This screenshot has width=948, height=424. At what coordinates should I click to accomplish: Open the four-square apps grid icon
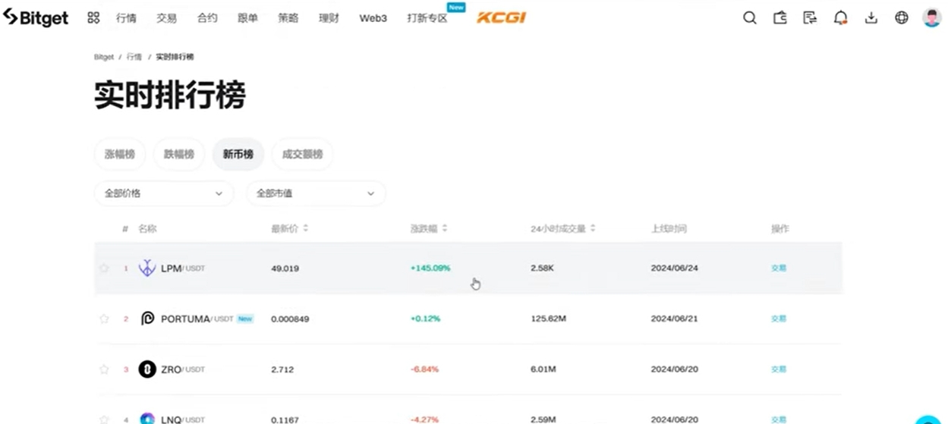coord(93,18)
